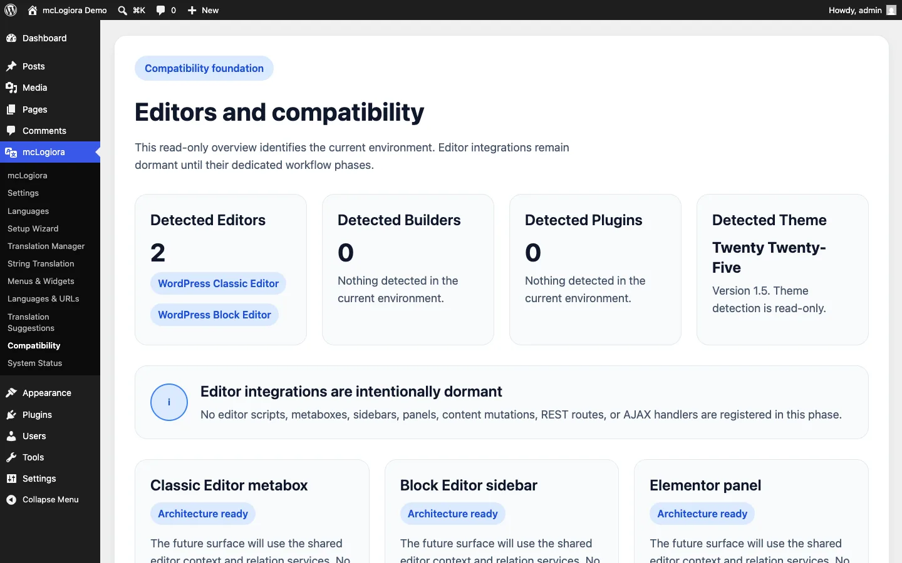Click the Howdy, admin account text

855,10
